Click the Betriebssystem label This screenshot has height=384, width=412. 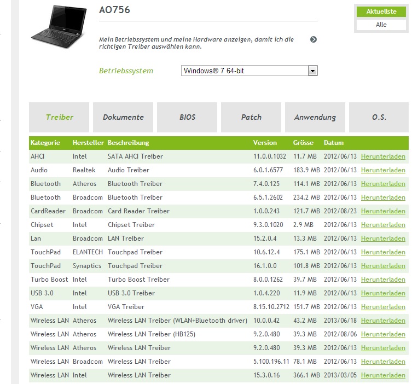pos(126,71)
